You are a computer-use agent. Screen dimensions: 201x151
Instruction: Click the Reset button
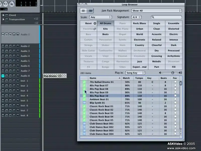click(x=88, y=23)
